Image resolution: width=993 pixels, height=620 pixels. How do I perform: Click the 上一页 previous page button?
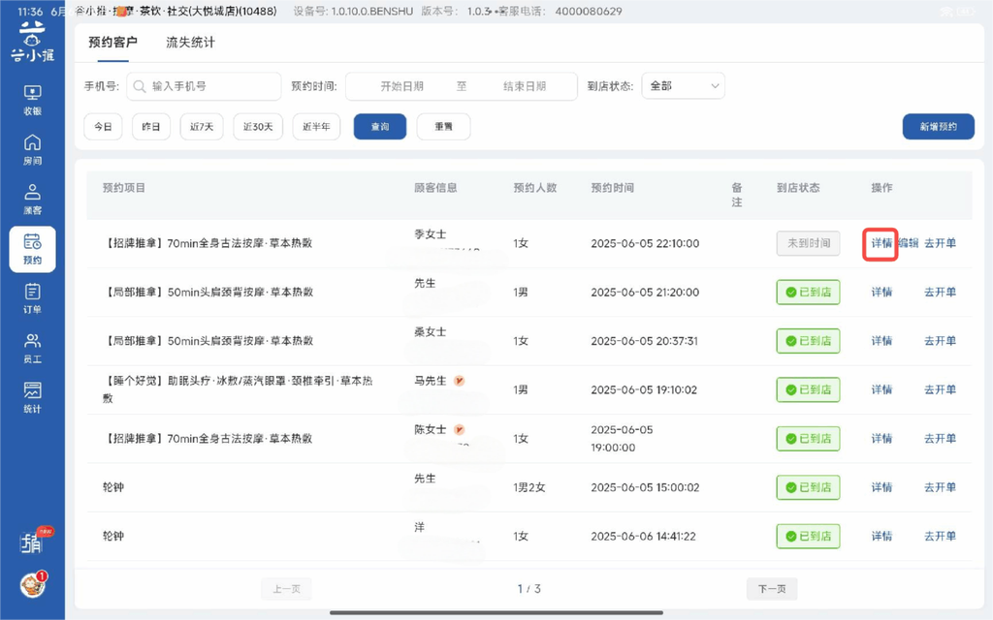click(286, 589)
